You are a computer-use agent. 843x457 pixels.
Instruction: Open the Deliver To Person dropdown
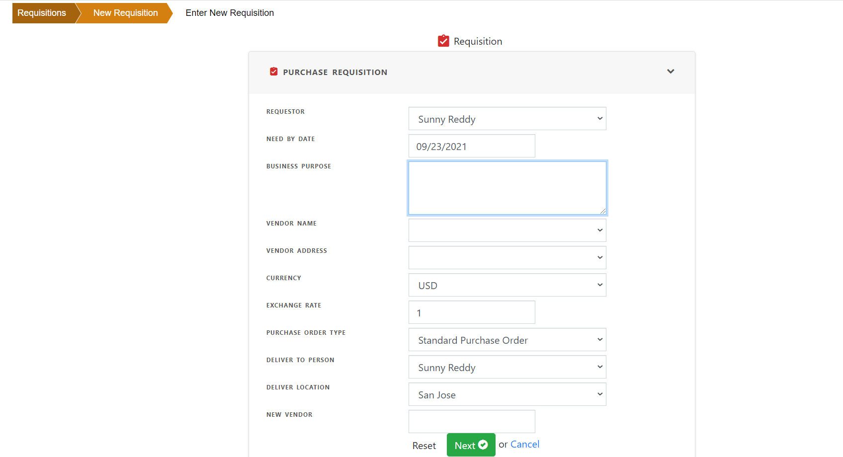pos(507,367)
